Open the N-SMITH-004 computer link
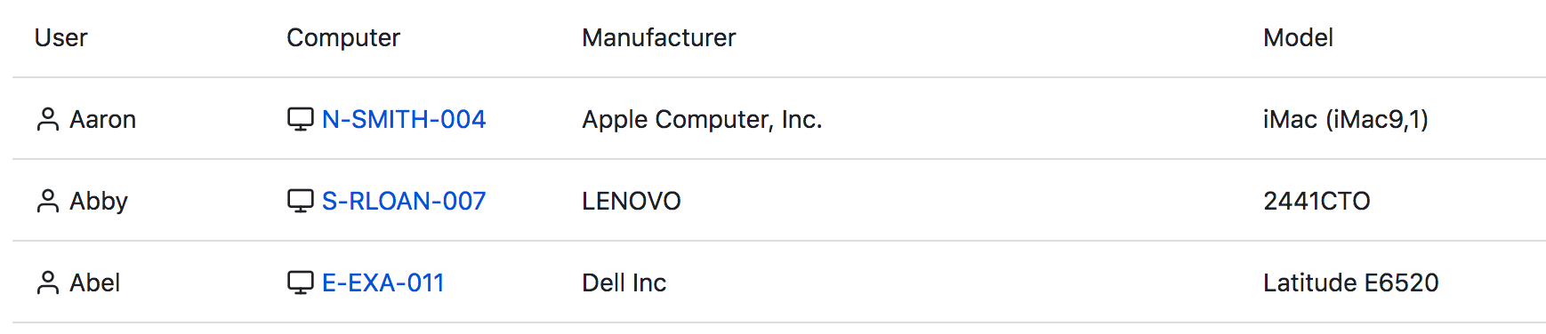The image size is (1546, 334). tap(404, 119)
